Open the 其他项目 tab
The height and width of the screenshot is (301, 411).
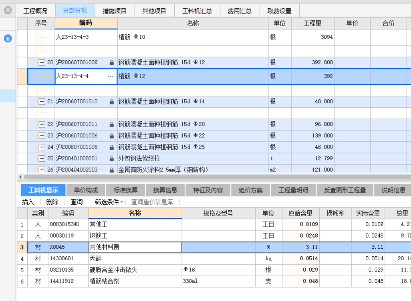[x=154, y=11]
